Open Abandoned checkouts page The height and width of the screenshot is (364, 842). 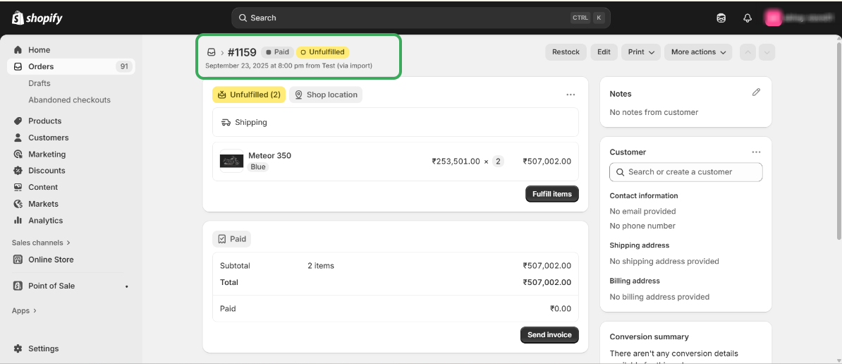click(69, 100)
